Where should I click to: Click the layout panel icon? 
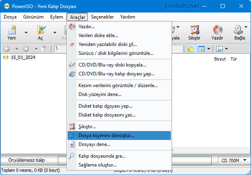tap(219, 49)
